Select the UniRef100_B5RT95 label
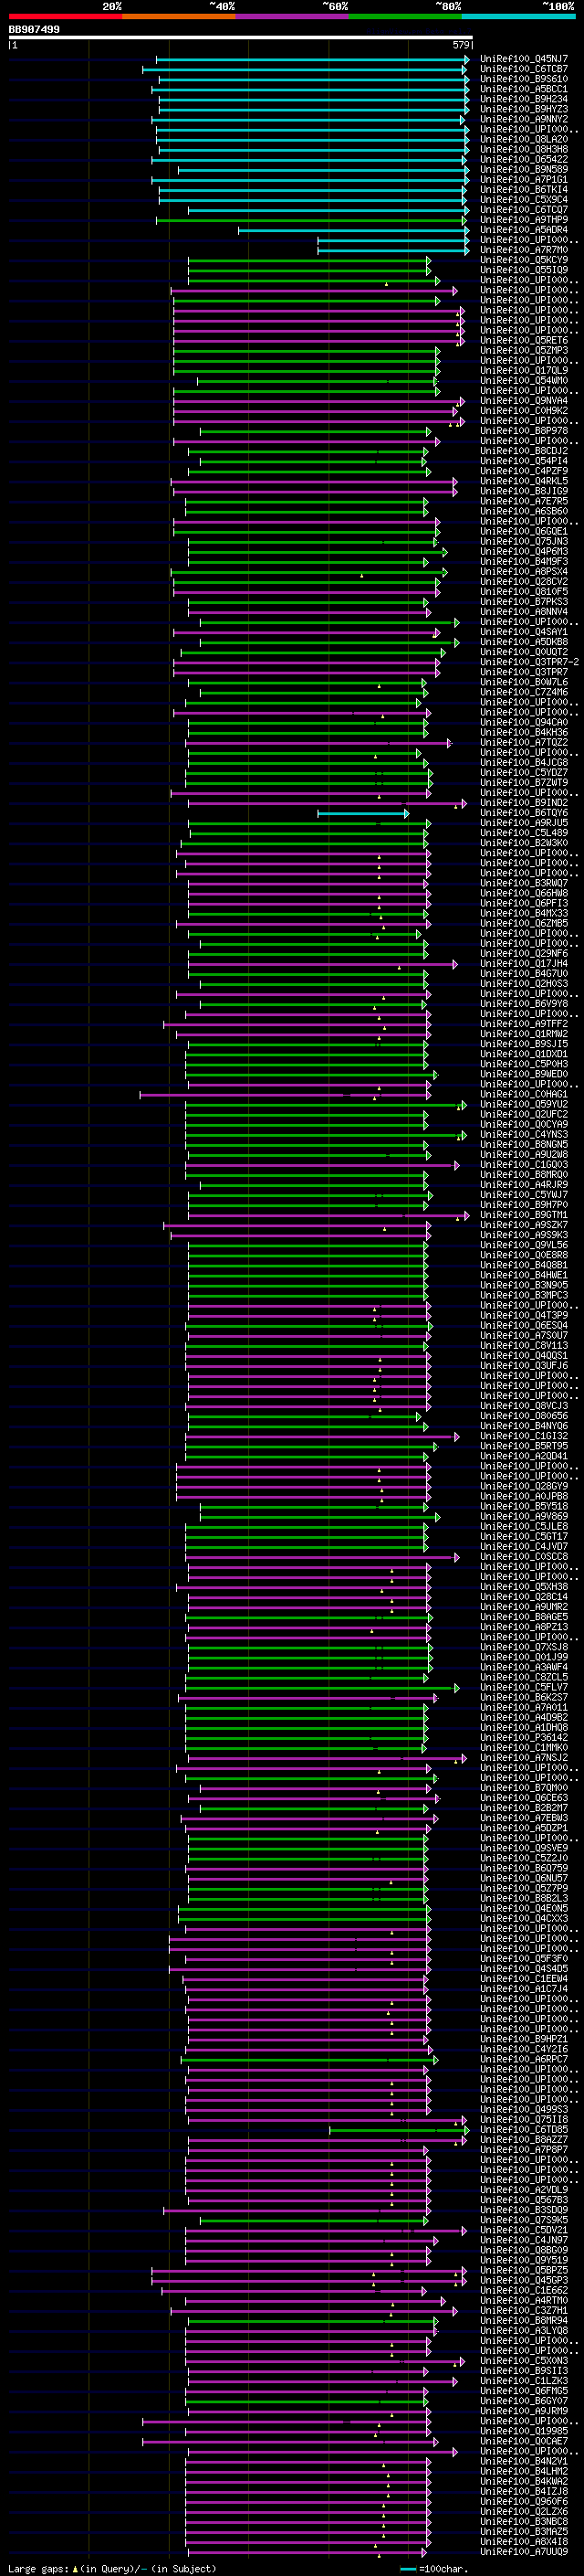Screen dimensions: 584x2576 tap(524, 1446)
